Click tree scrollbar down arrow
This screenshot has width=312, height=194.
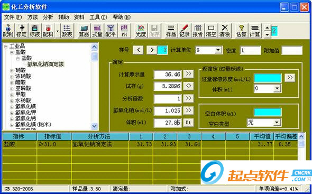tap(94, 126)
